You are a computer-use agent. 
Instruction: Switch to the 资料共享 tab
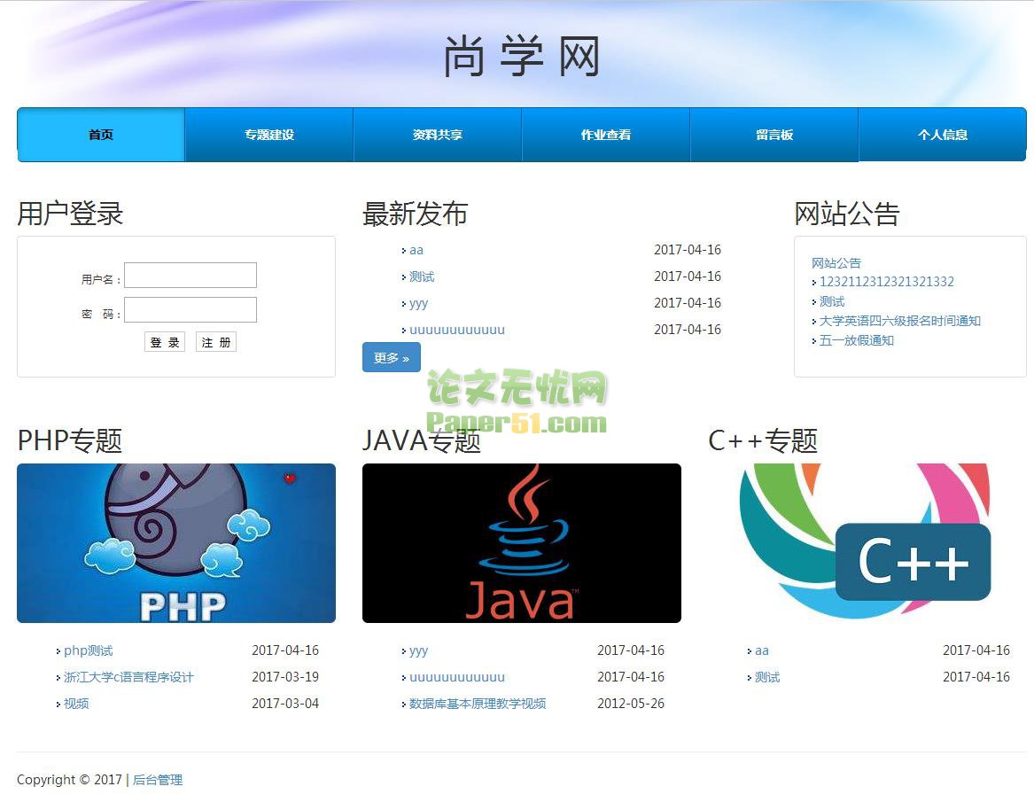click(438, 135)
